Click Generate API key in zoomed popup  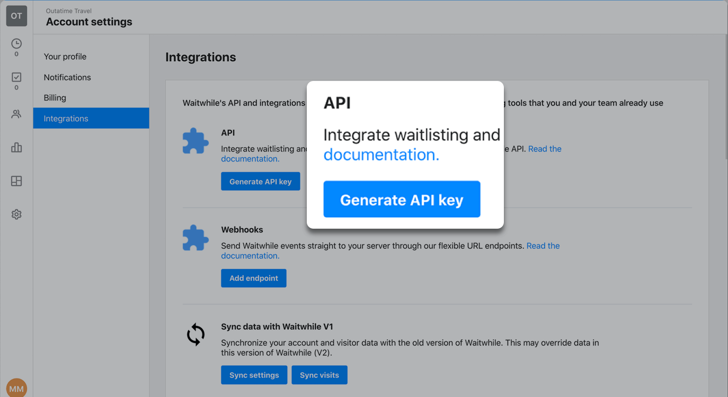tap(402, 200)
